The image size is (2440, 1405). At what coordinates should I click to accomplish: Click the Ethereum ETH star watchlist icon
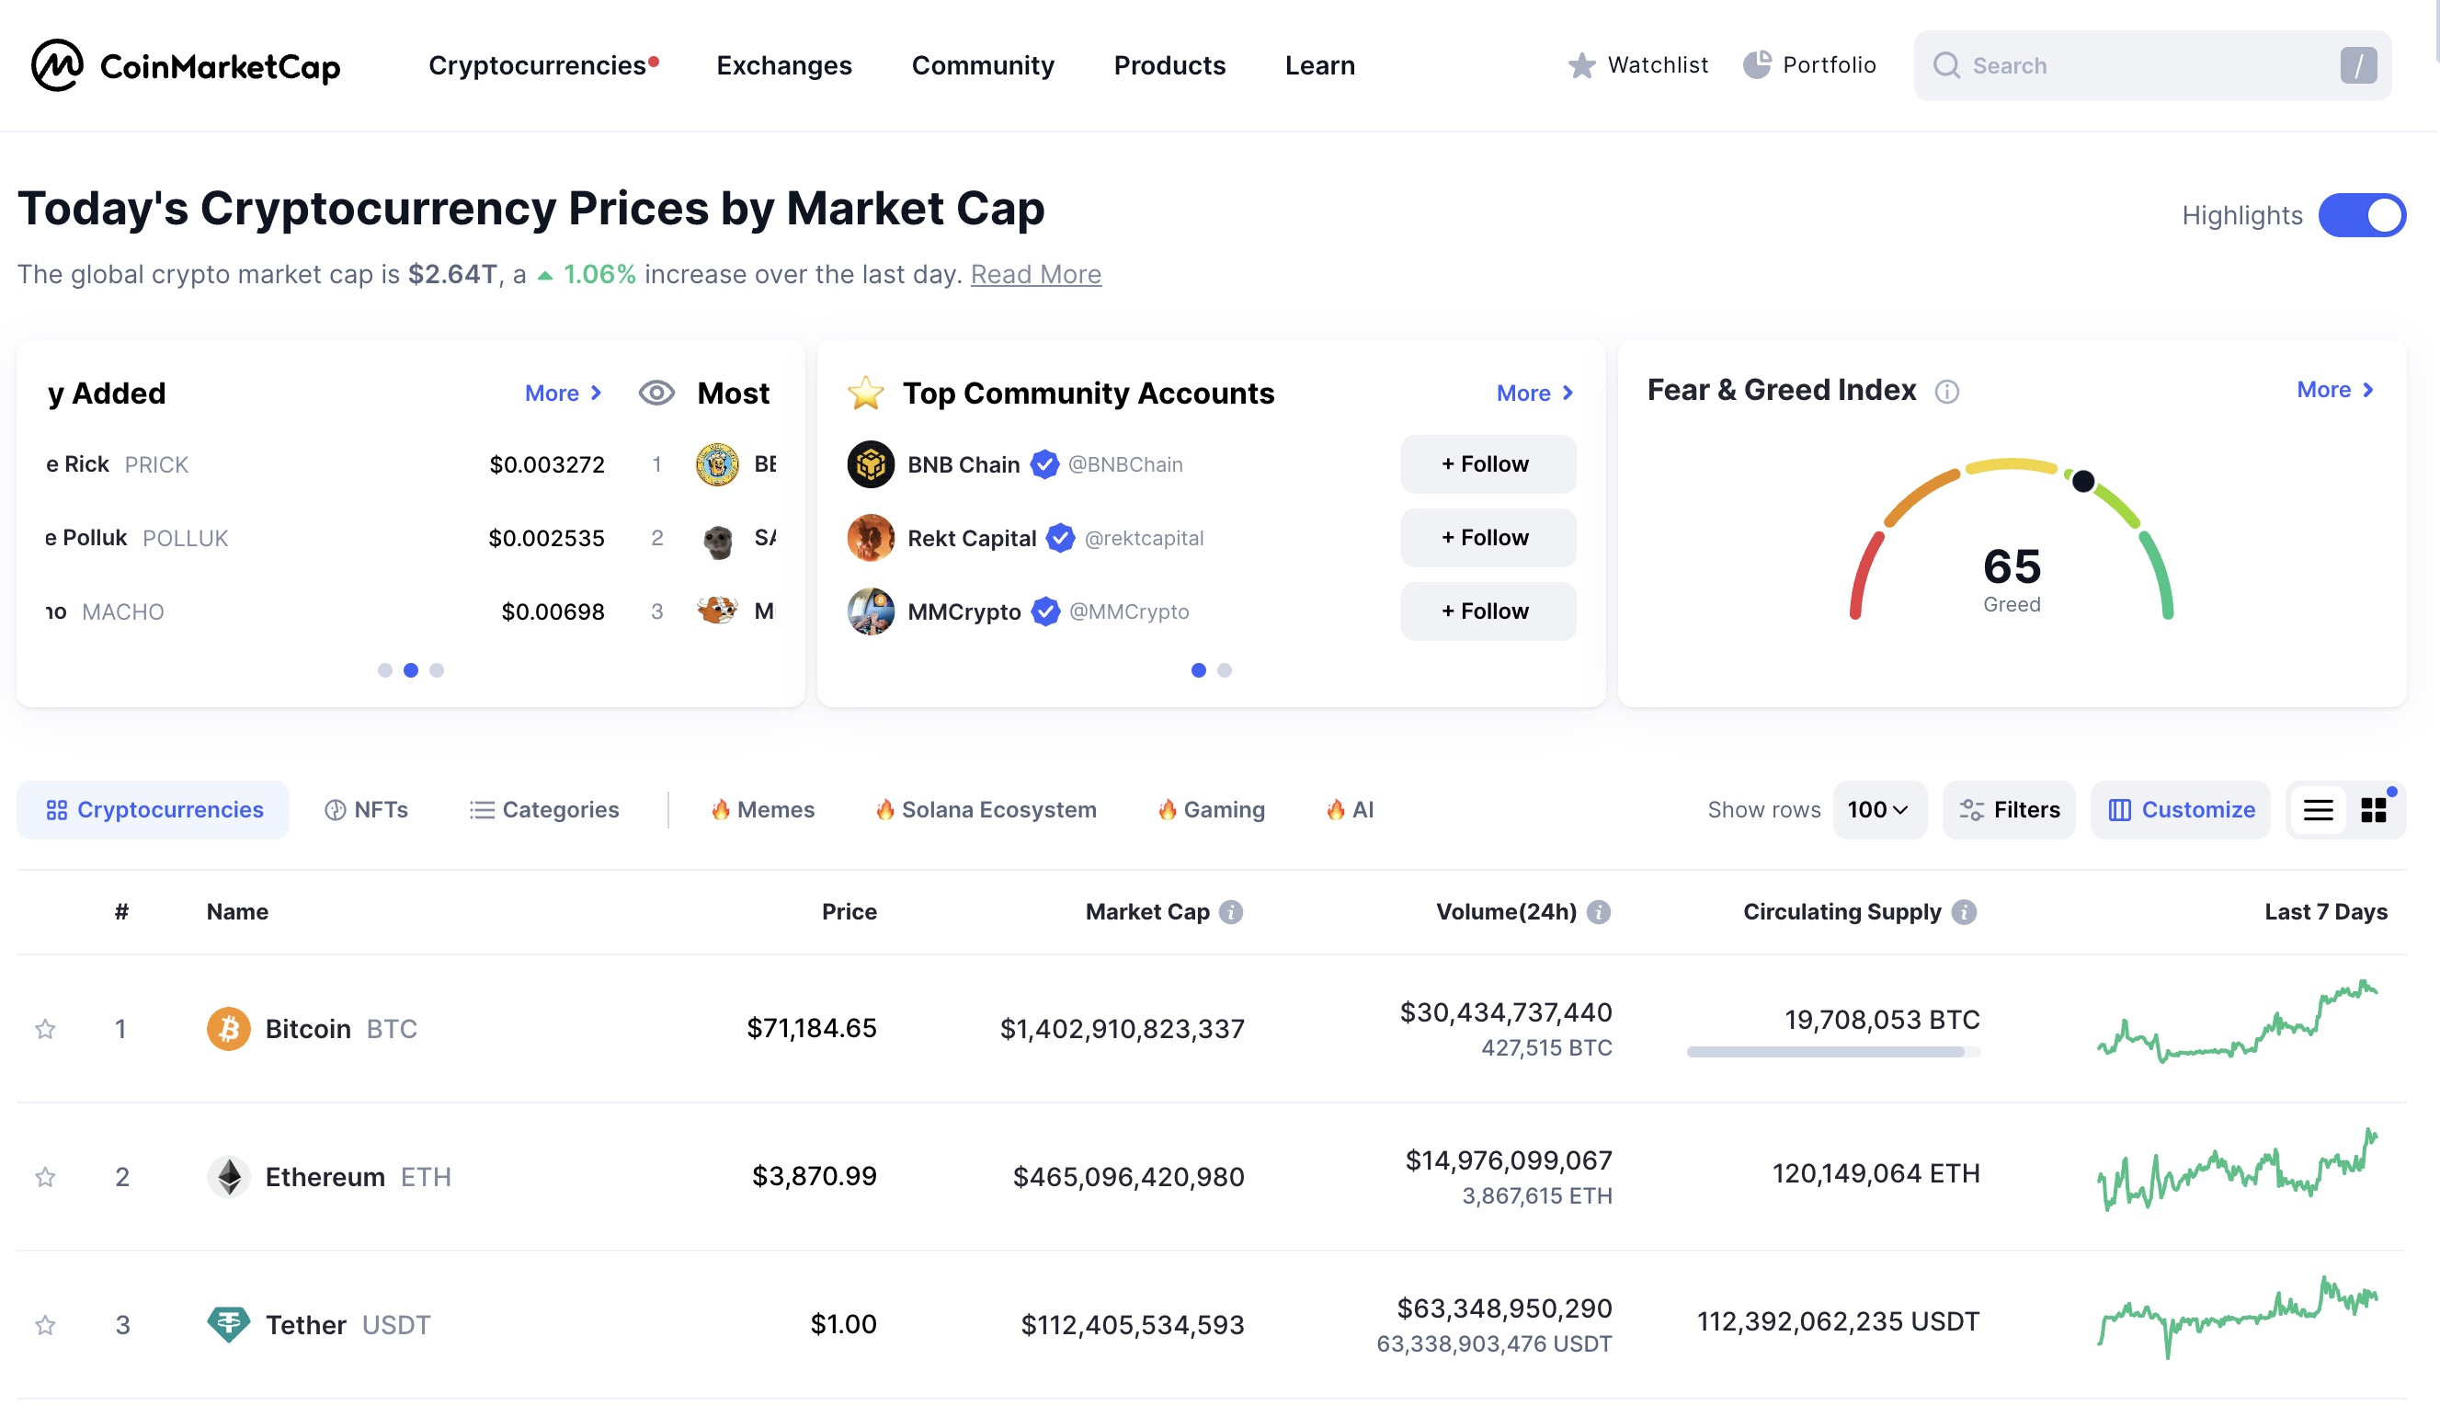[47, 1175]
